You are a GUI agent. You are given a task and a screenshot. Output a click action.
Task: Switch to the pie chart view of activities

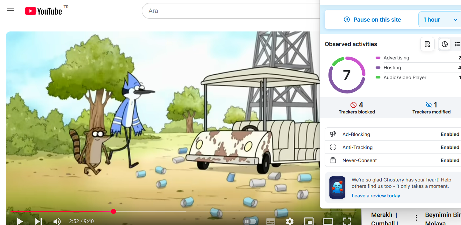coord(445,44)
